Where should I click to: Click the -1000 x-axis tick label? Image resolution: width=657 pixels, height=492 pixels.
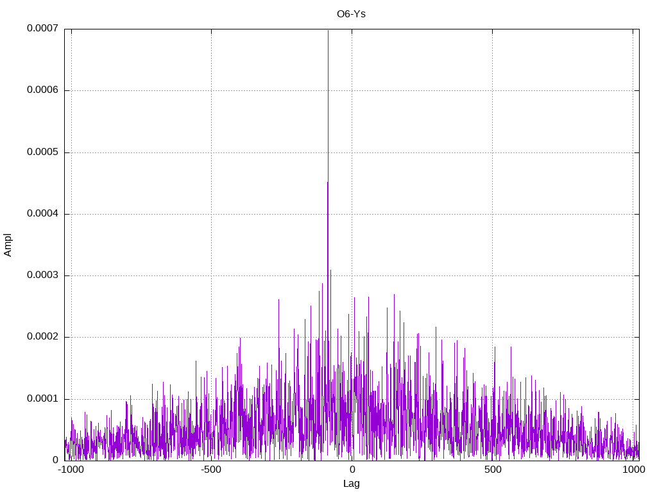click(x=71, y=470)
